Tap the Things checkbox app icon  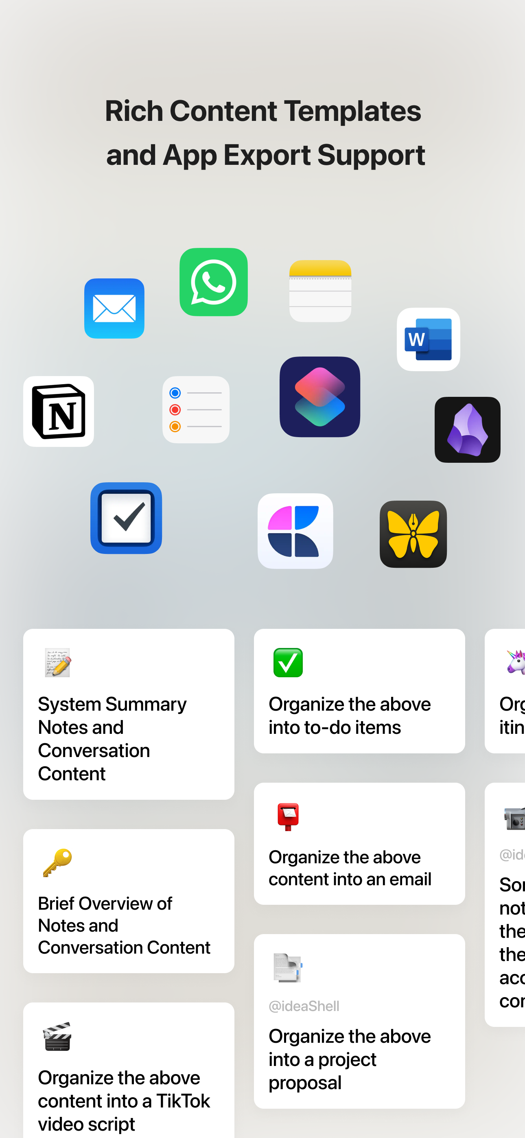[126, 518]
